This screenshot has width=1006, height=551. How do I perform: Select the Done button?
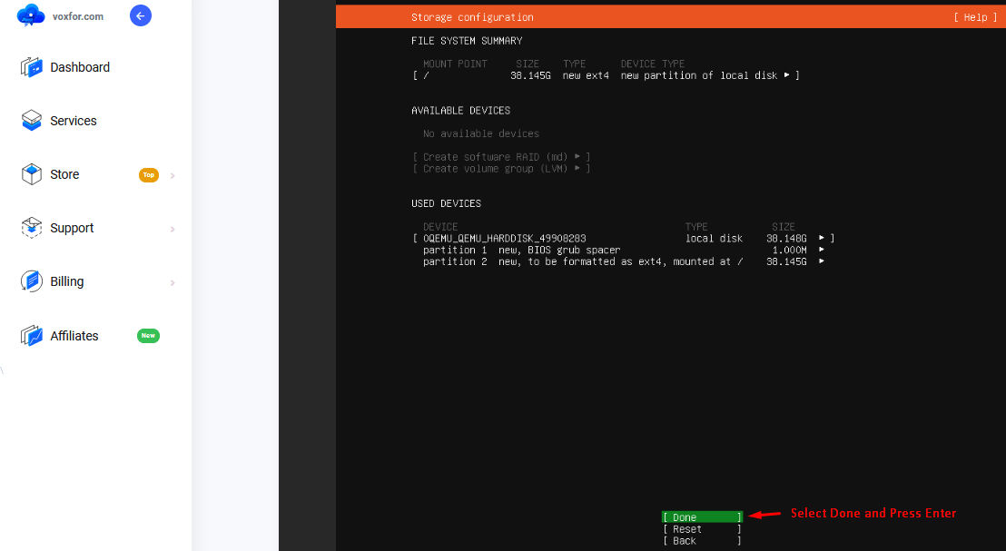point(701,517)
